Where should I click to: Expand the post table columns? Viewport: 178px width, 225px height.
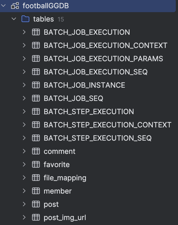point(24,204)
